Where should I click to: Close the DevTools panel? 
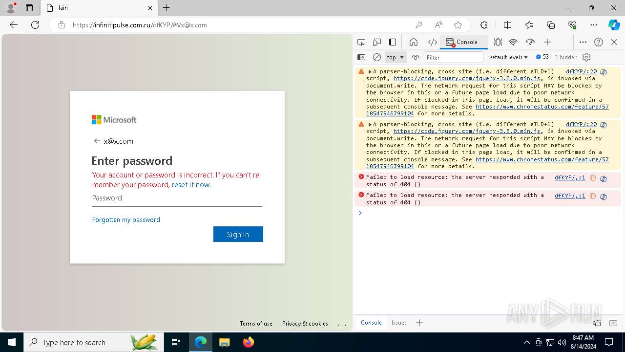click(614, 42)
